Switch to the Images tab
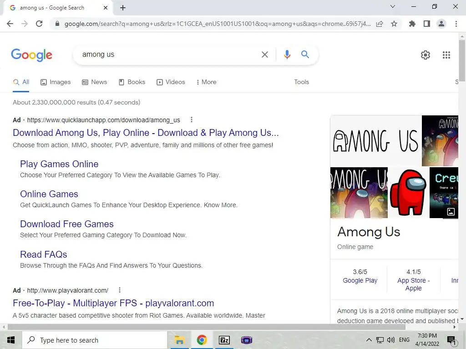 click(56, 82)
